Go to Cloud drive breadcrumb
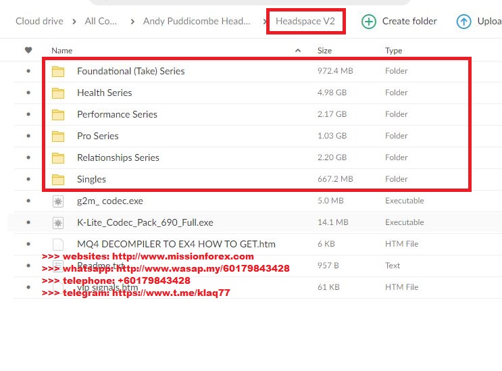The height and width of the screenshot is (371, 502). pyautogui.click(x=39, y=21)
